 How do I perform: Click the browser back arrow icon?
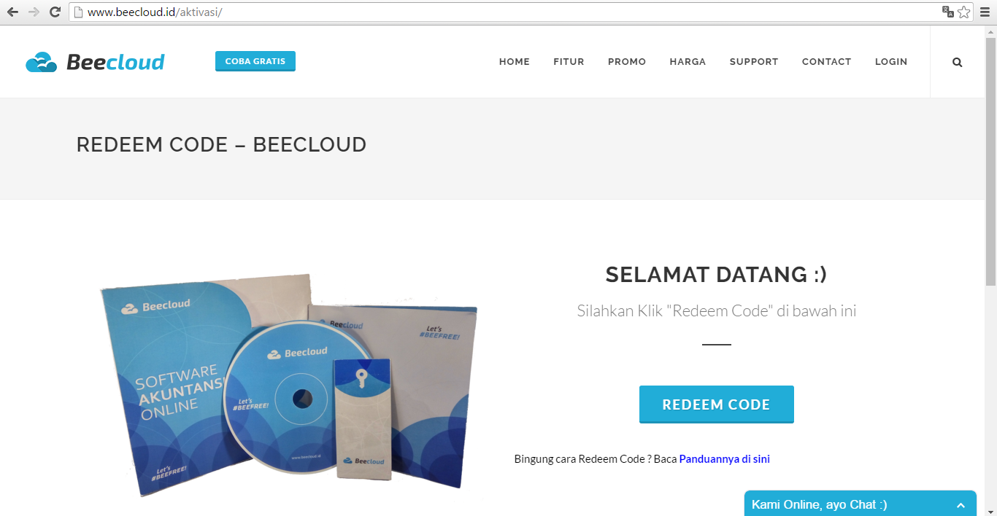pyautogui.click(x=12, y=12)
